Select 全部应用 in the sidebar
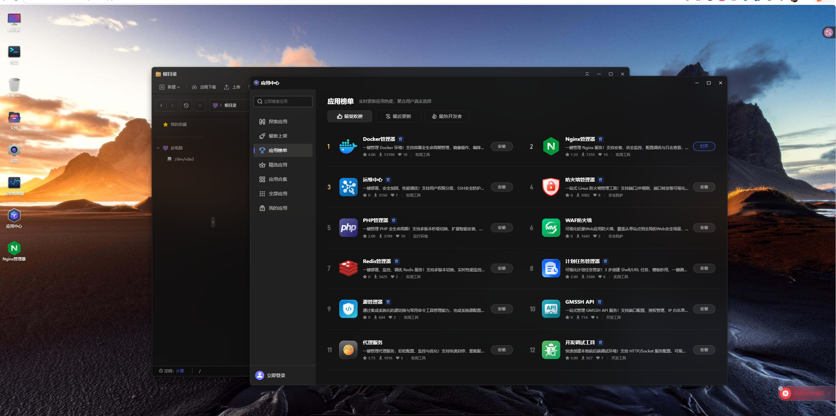 pos(283,194)
